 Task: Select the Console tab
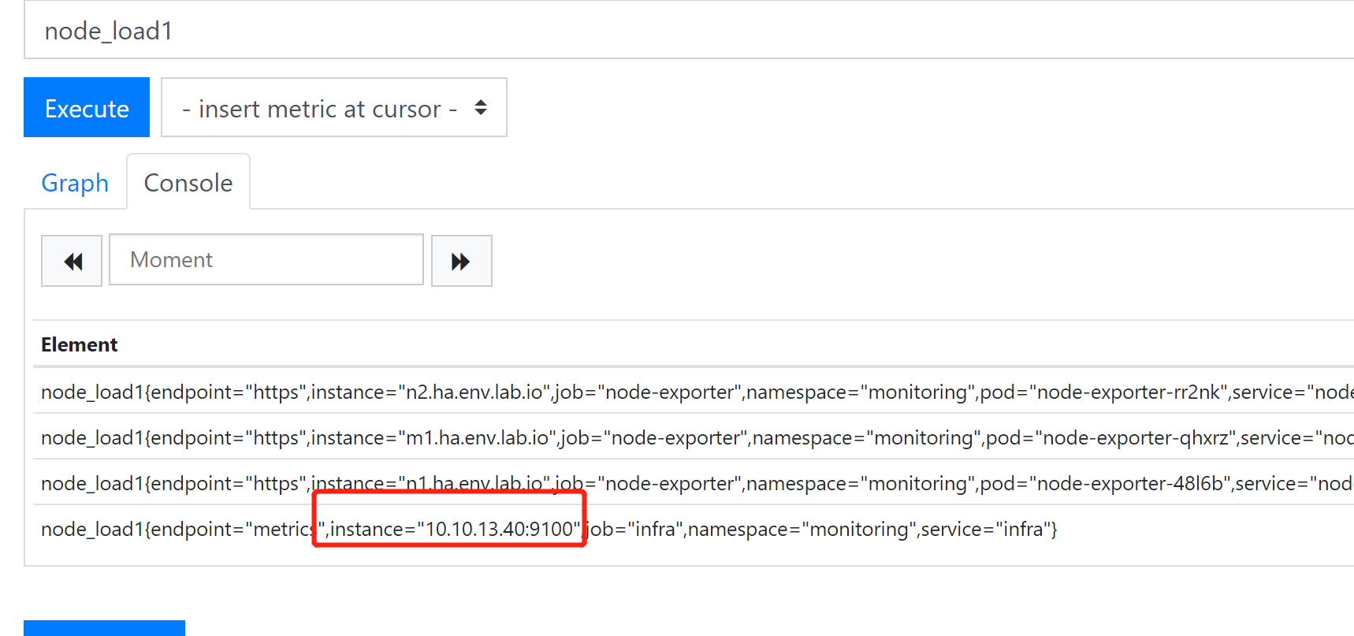[188, 182]
